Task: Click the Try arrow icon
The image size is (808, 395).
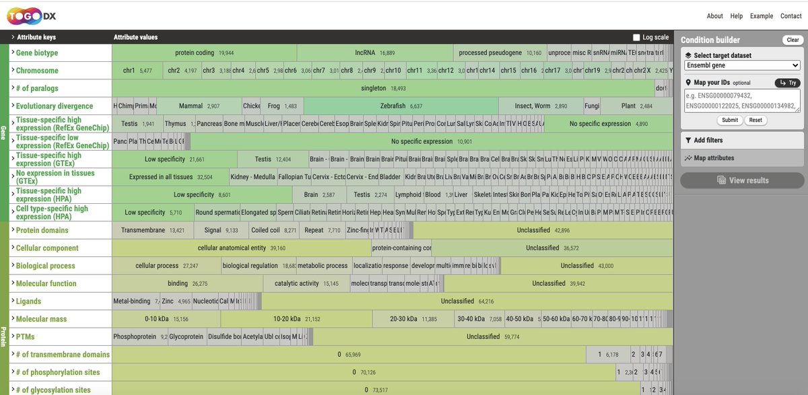Action: (x=783, y=82)
